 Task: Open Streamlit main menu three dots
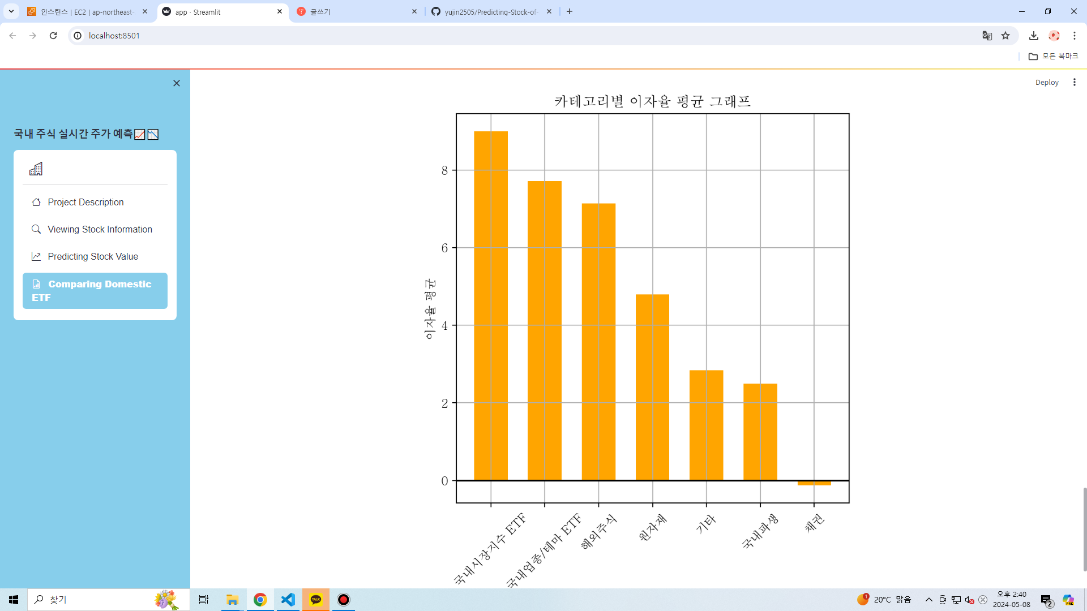click(x=1074, y=82)
